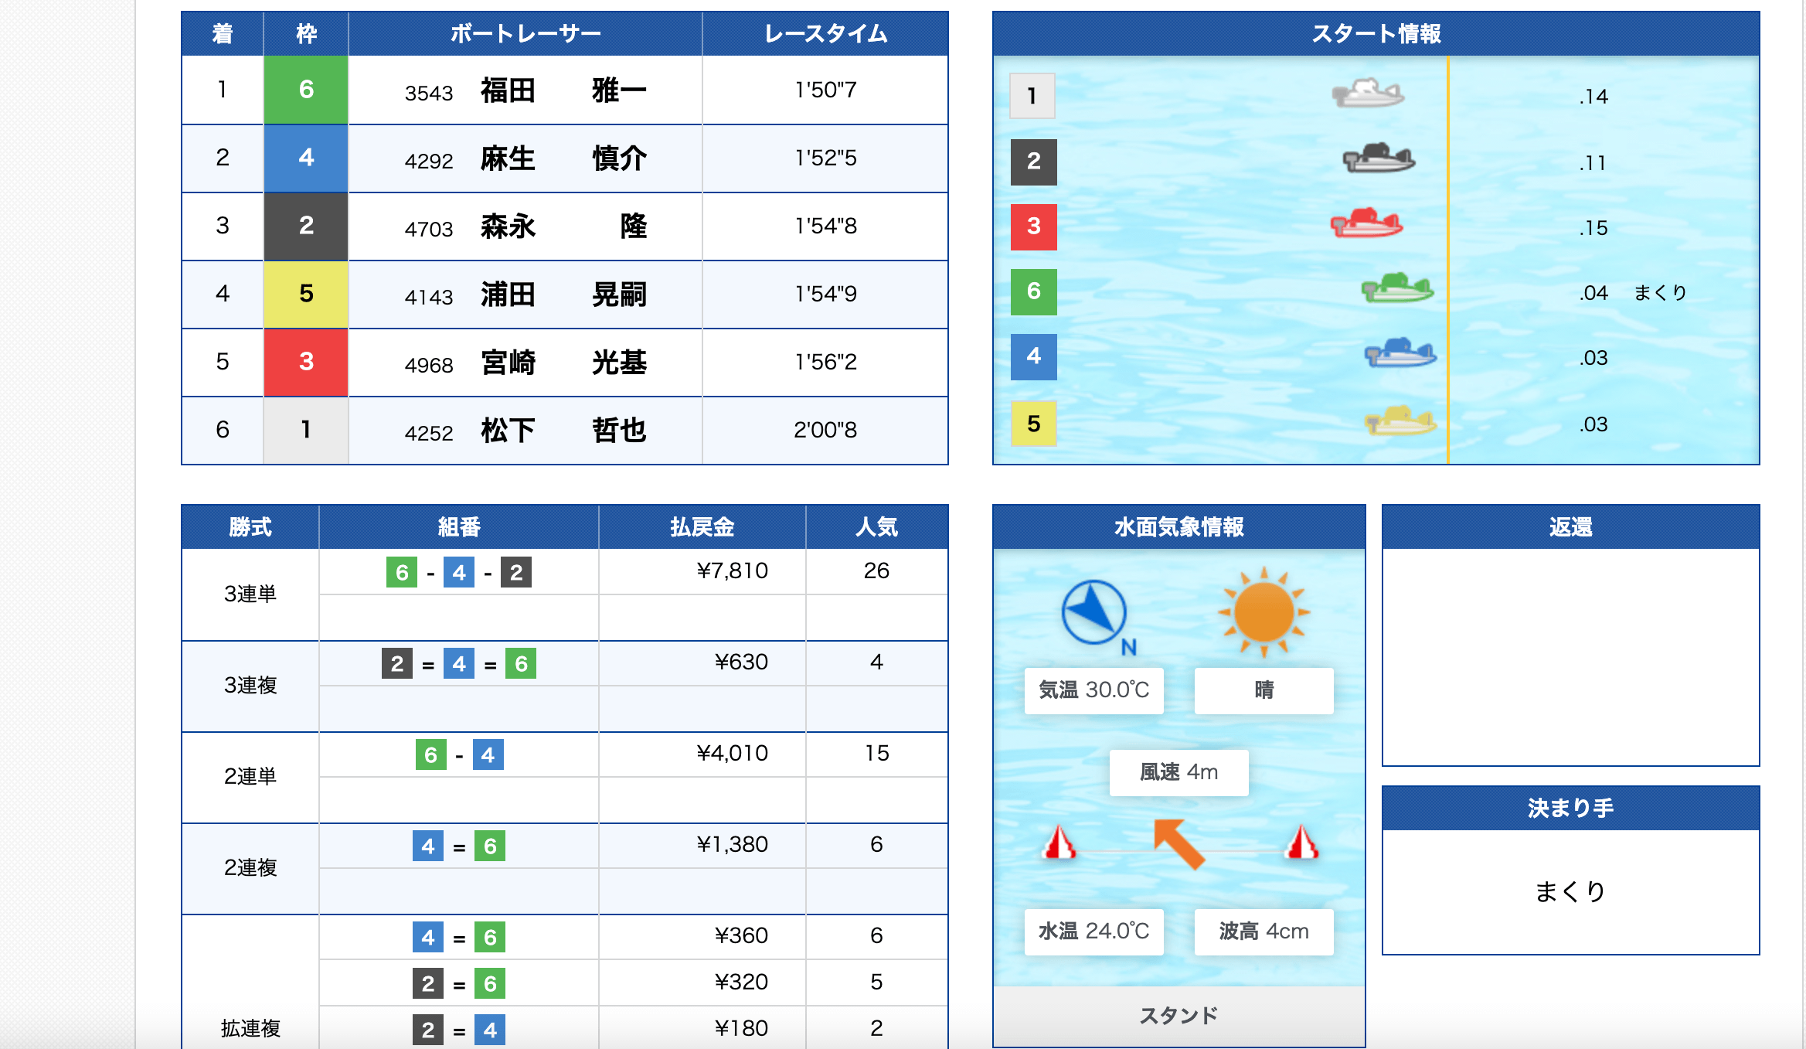Click the sunny weather sun icon
The height and width of the screenshot is (1049, 1806).
[1264, 612]
